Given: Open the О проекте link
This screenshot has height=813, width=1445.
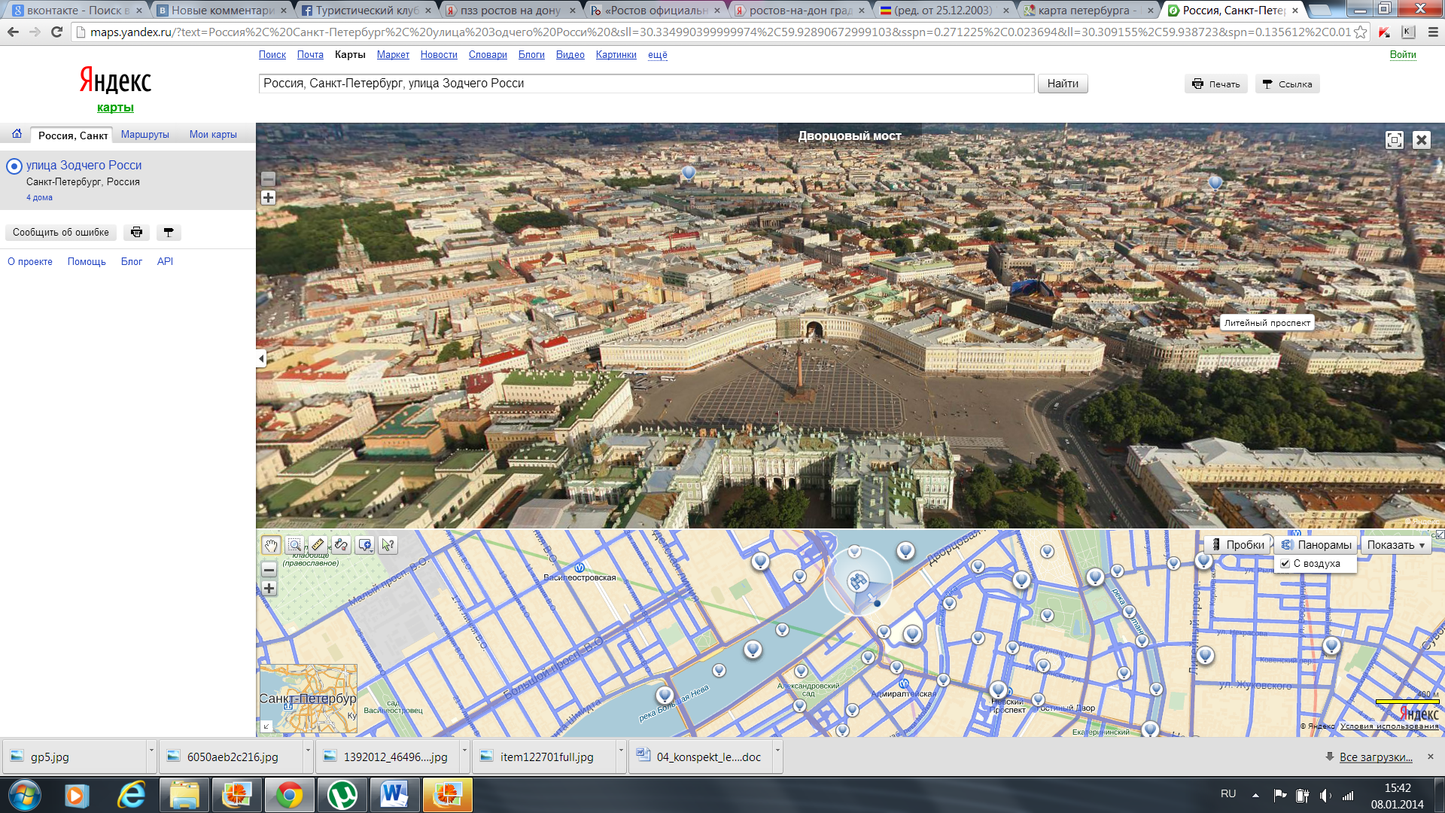Looking at the screenshot, I should pyautogui.click(x=30, y=262).
